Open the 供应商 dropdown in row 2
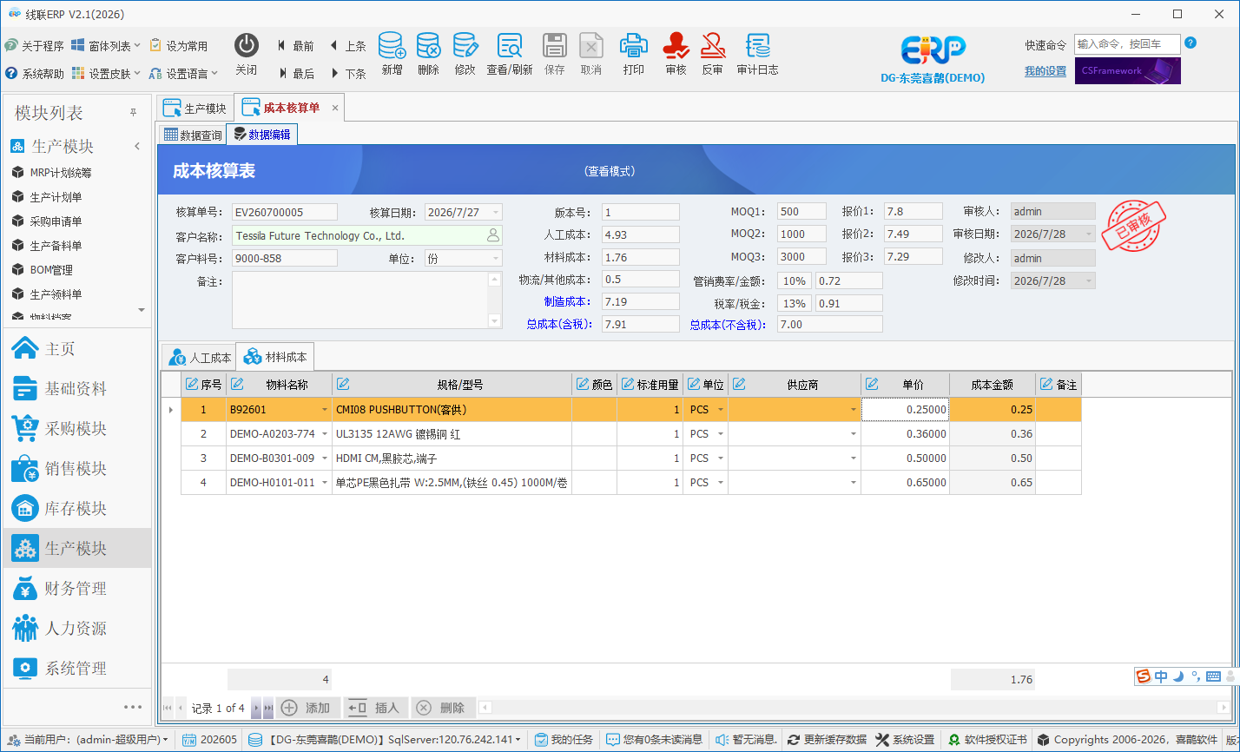Screen dimensions: 1240x752 [x=854, y=434]
